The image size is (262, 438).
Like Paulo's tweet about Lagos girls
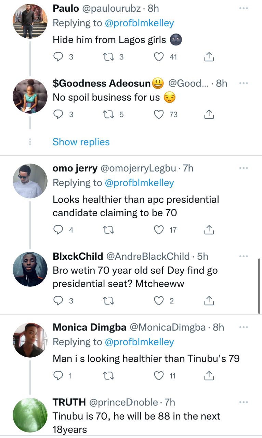coord(159,57)
